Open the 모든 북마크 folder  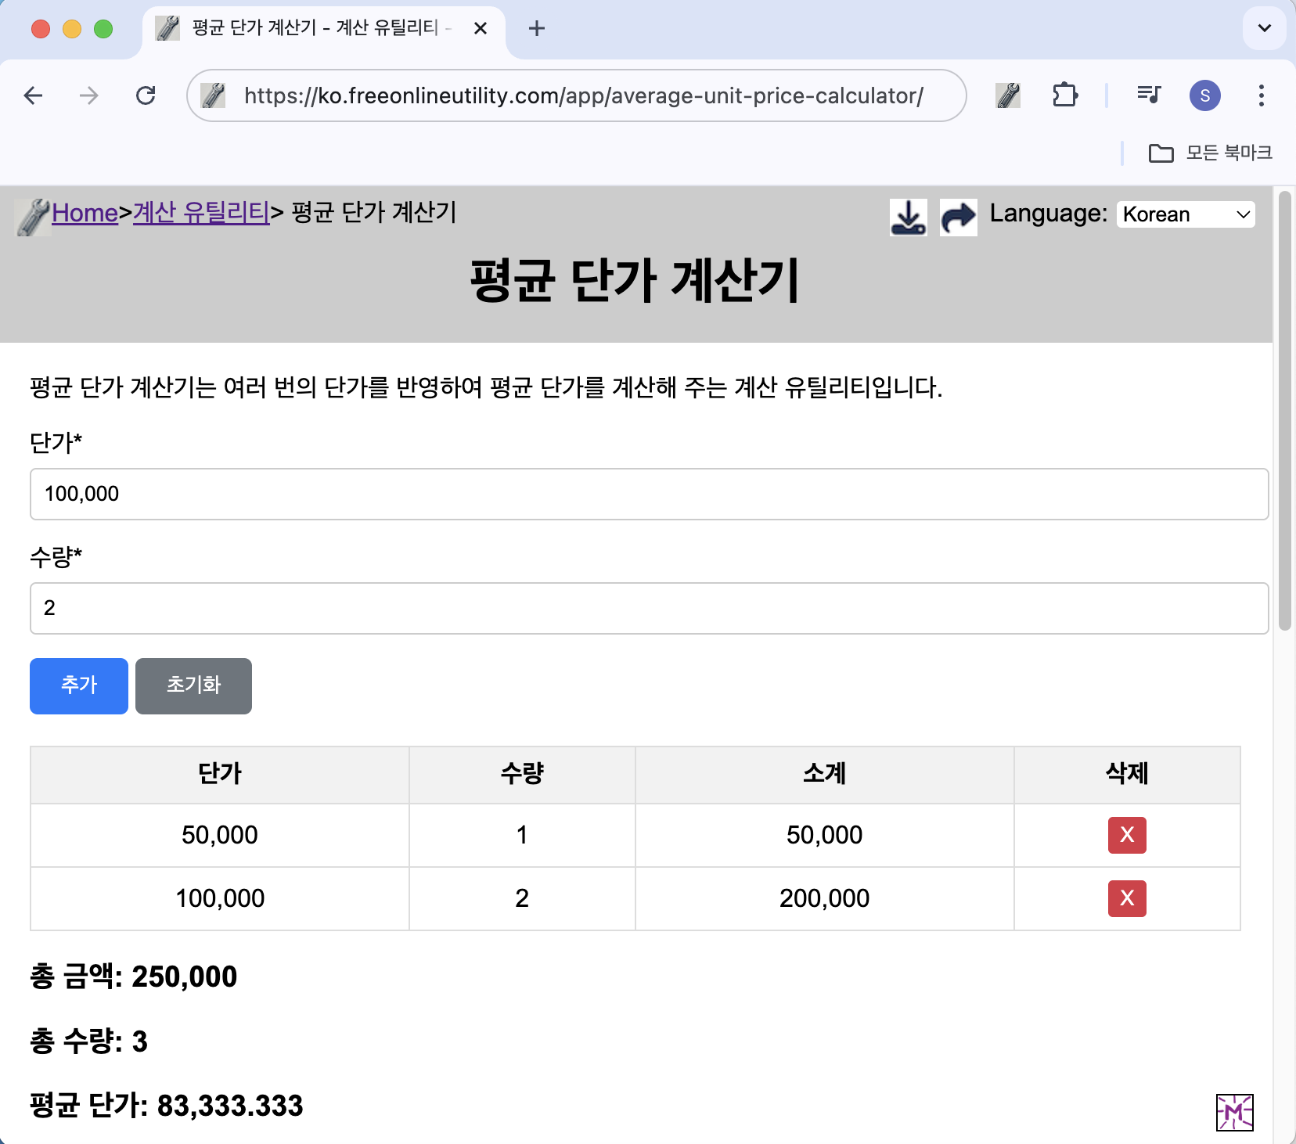1210,153
